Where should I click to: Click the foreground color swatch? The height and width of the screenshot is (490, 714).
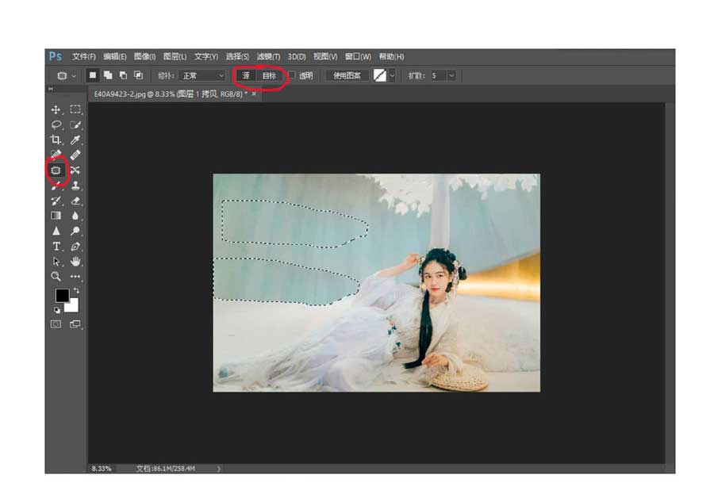pos(61,295)
